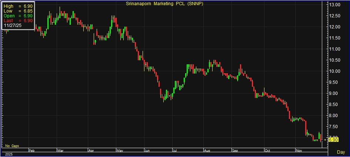Select the May marker on the time axis
Screen dimensions: 350x157
click(x=120, y=151)
